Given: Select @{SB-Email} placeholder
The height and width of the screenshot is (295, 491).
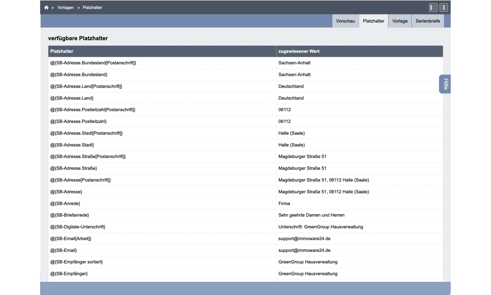Looking at the screenshot, I should tap(64, 250).
